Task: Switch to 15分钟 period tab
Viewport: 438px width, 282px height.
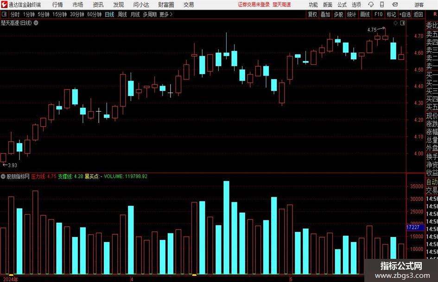Action: point(59,14)
